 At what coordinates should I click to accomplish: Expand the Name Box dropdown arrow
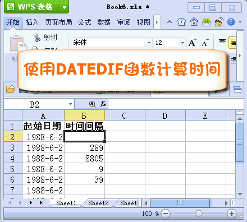coord(70,104)
